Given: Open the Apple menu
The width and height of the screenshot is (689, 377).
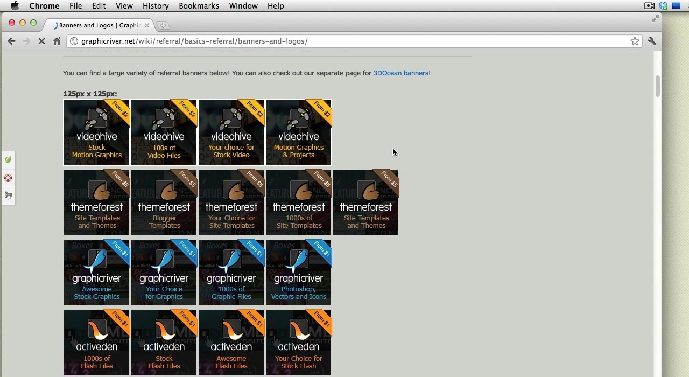Looking at the screenshot, I should pos(15,6).
